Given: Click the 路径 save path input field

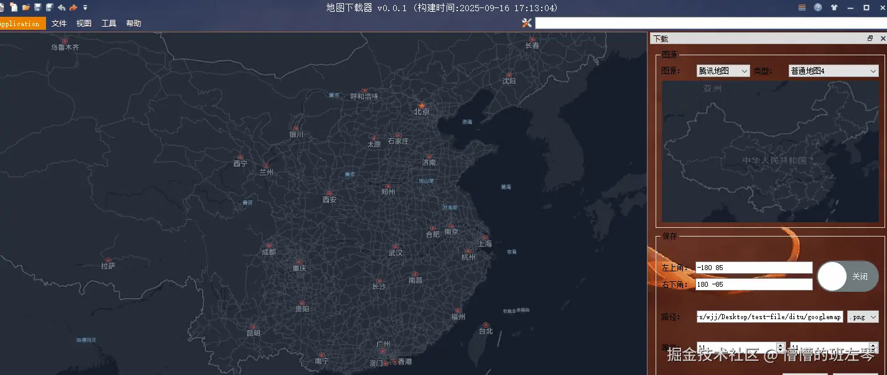Looking at the screenshot, I should point(770,317).
